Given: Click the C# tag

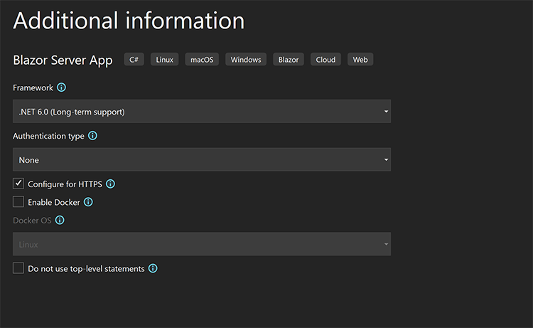Looking at the screenshot, I should pyautogui.click(x=134, y=59).
